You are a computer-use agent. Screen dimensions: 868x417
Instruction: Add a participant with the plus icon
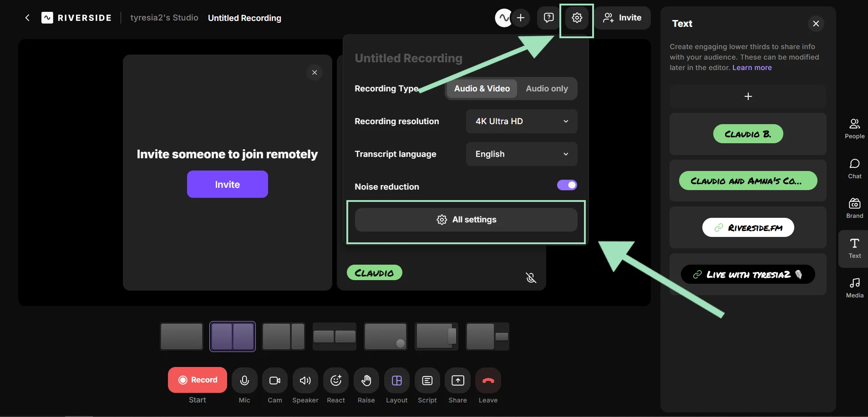[x=521, y=18]
